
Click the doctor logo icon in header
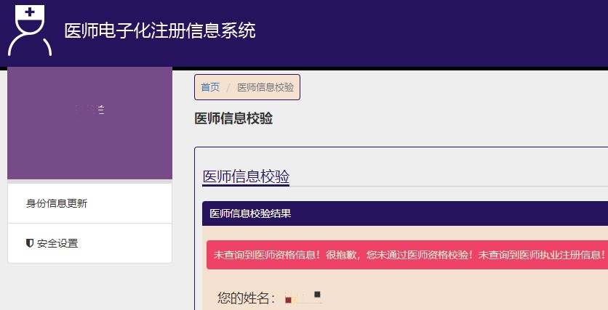[29, 31]
